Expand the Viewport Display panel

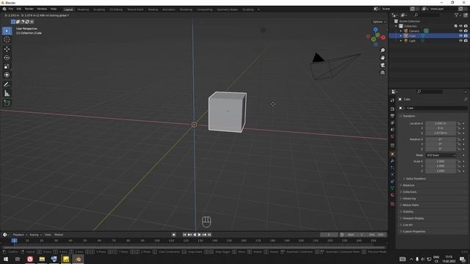tap(412, 219)
